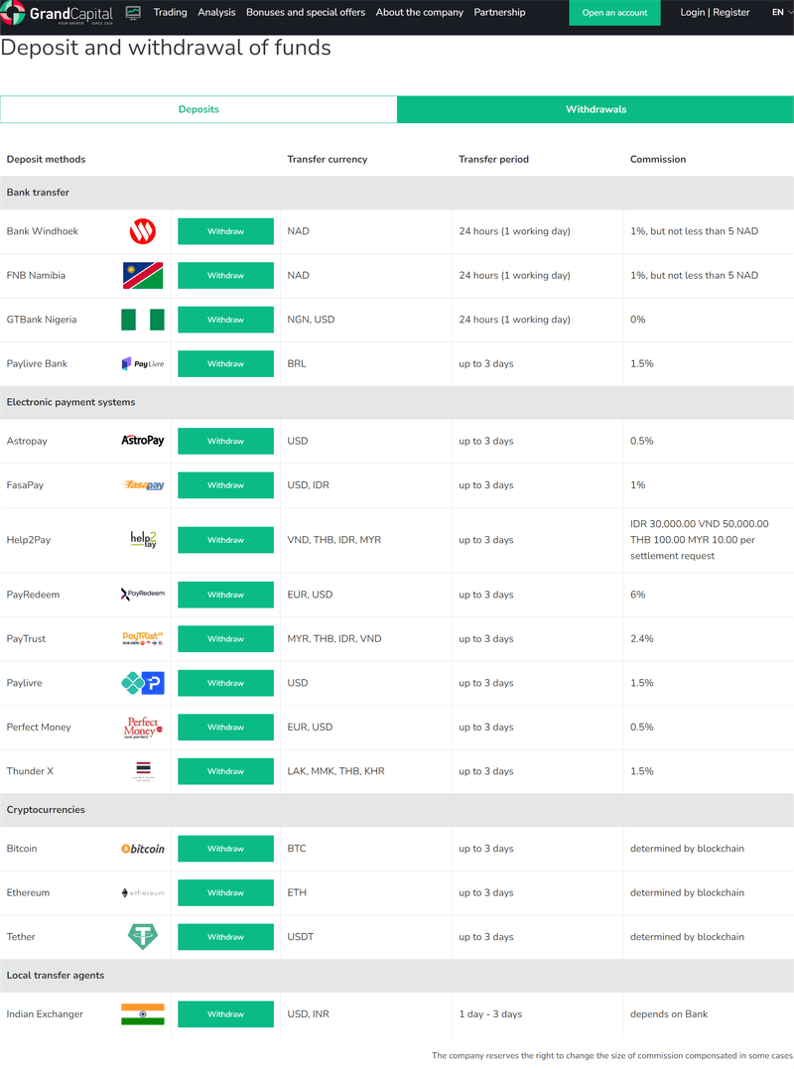
Task: Click the Ethereum logo
Action: (x=143, y=893)
